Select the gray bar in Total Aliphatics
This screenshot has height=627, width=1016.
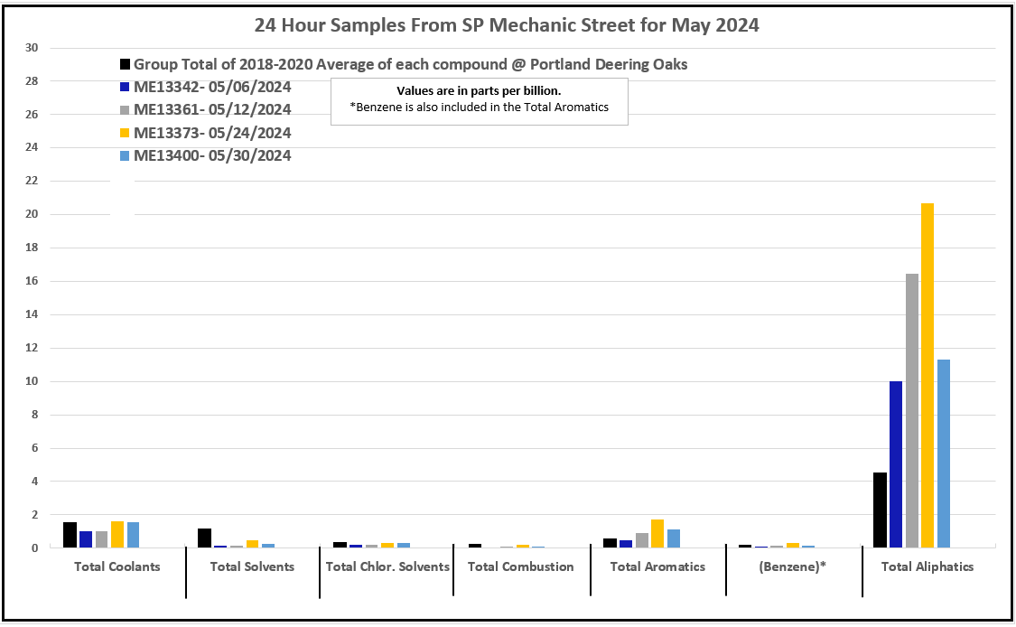[x=911, y=411]
